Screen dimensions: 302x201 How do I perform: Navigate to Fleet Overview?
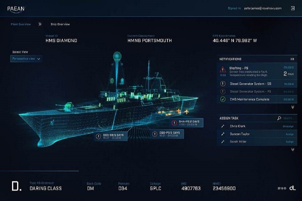tap(20, 24)
